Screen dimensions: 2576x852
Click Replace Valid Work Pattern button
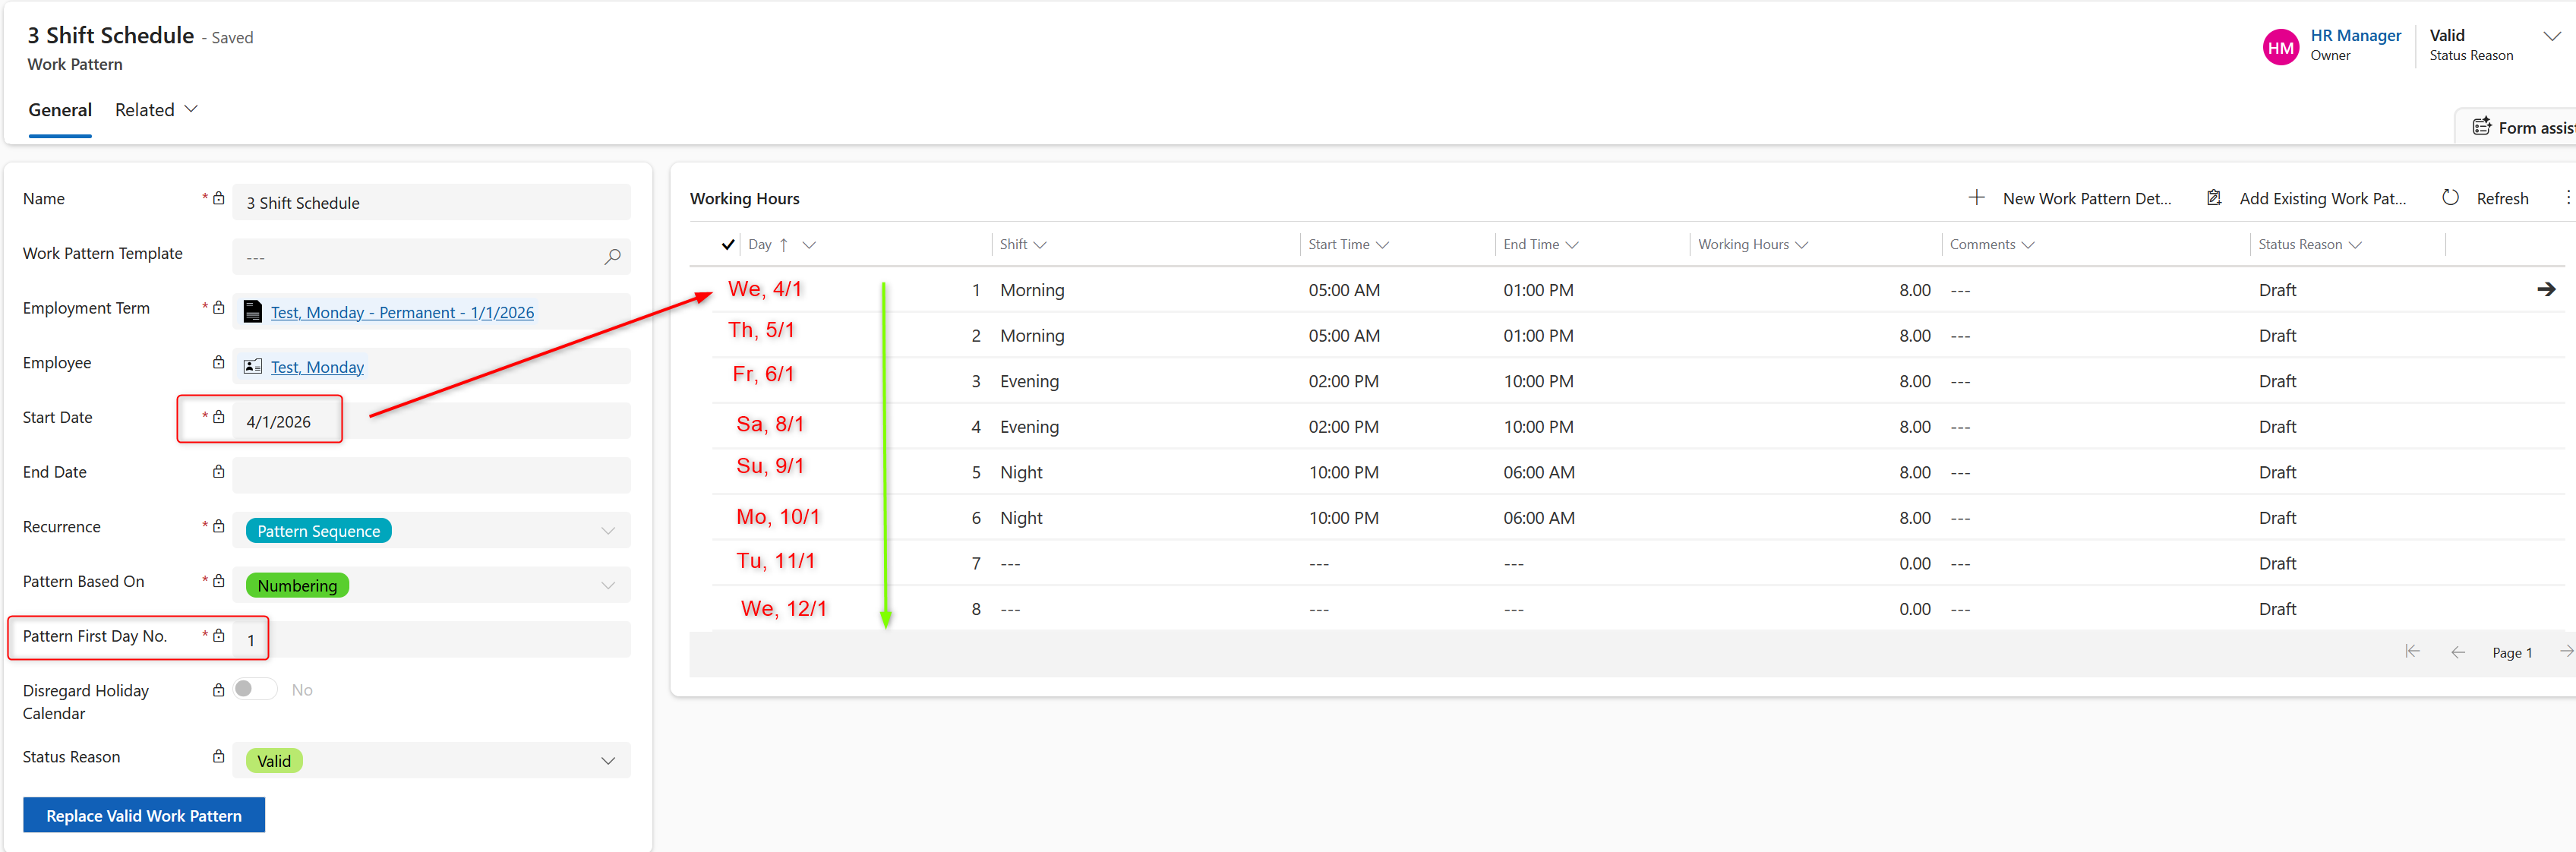[x=144, y=815]
